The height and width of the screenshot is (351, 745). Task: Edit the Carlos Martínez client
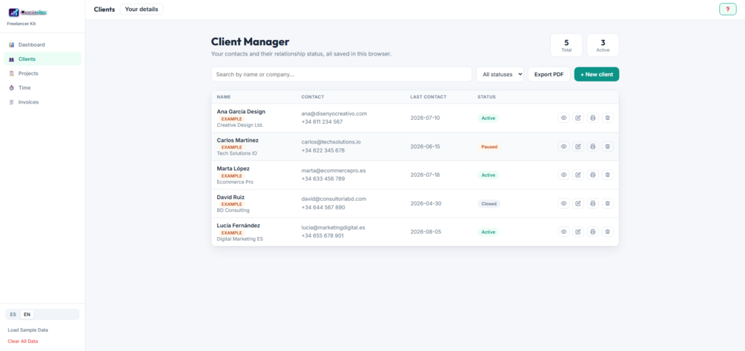[577, 147]
